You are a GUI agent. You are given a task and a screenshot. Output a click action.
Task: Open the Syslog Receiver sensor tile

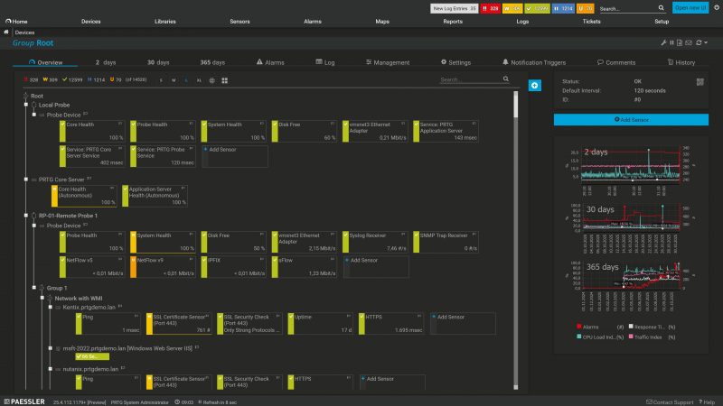point(375,242)
